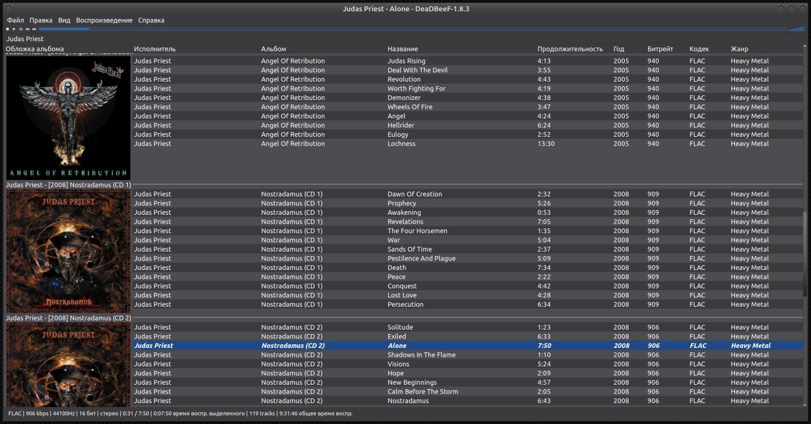This screenshot has width=811, height=424.
Task: Sort by the Битрейт column header
Action: coord(660,49)
